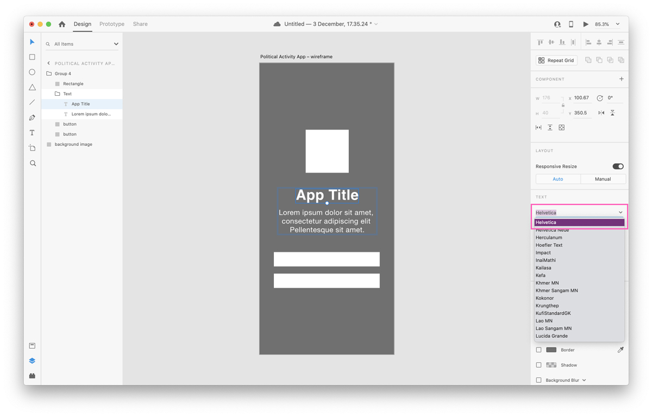Click the Repeat Grid button
The height and width of the screenshot is (416, 652).
(x=556, y=60)
